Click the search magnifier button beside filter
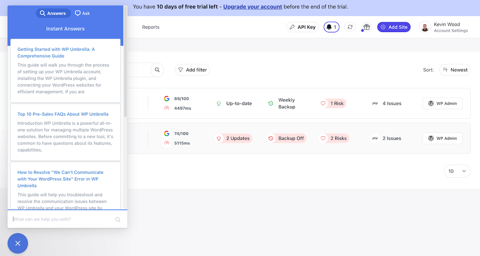This screenshot has height=256, width=480. (157, 70)
